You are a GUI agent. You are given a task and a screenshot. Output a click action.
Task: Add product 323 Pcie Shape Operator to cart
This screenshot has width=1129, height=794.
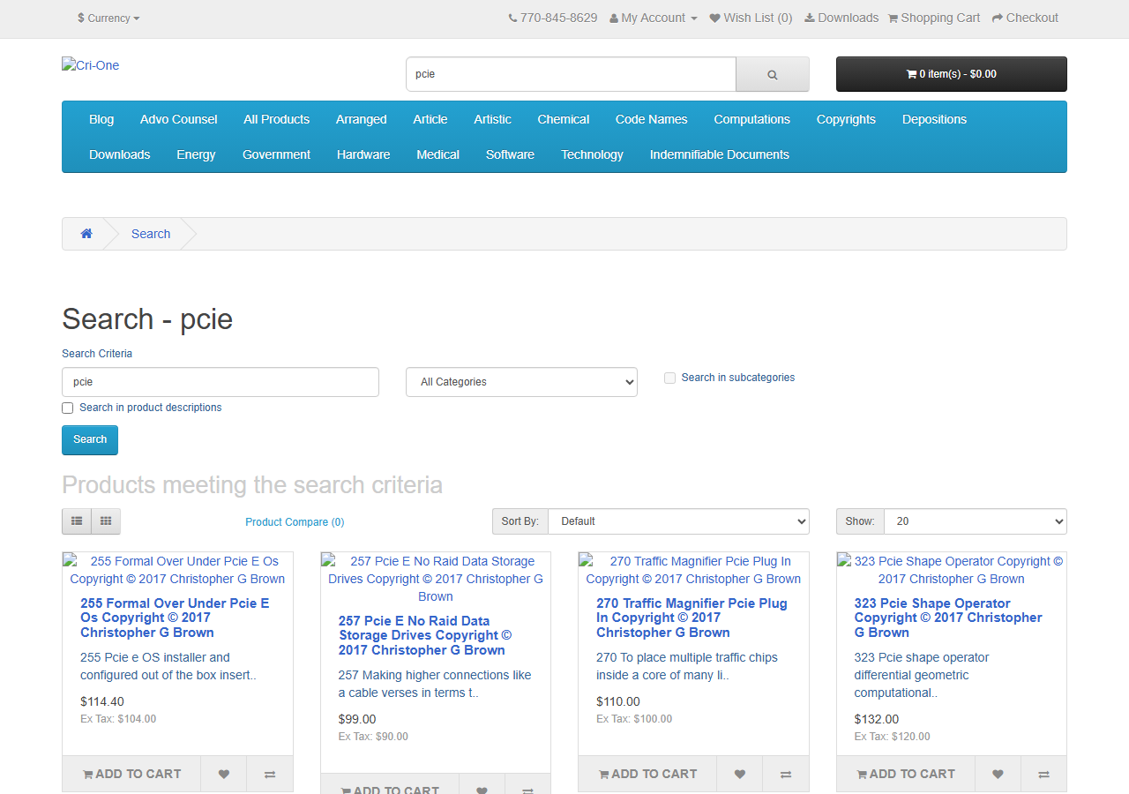click(x=906, y=774)
